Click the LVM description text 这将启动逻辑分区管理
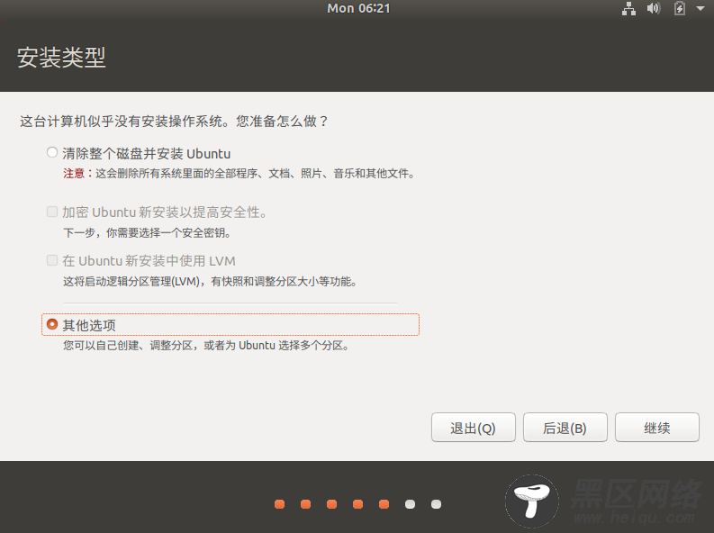Screen dimensions: 714x533 coord(210,282)
